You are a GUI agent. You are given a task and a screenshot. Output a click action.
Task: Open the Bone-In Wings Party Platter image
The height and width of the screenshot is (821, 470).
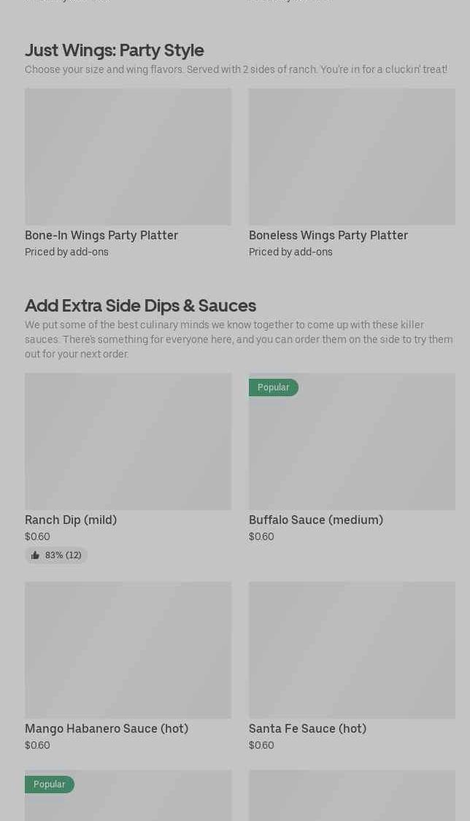coord(128,156)
